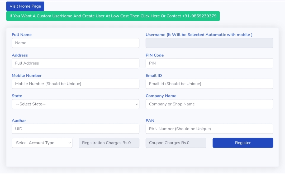This screenshot has height=174, width=285.
Task: Click into the PIN Code field
Action: [x=209, y=63]
